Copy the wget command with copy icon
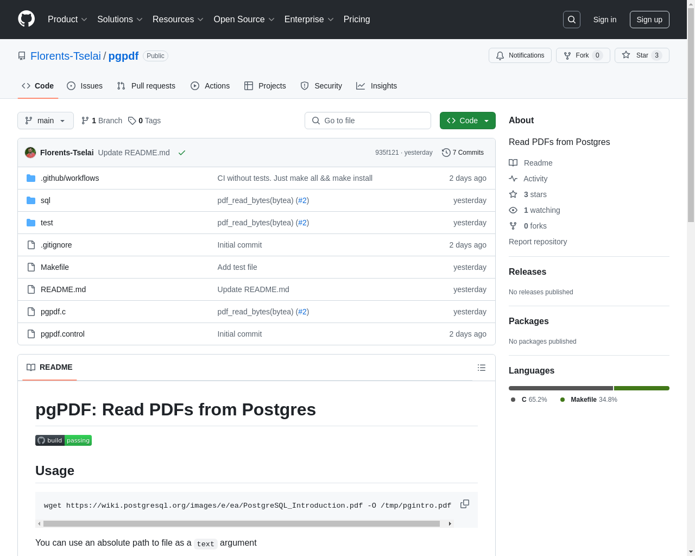The image size is (695, 556). (465, 504)
